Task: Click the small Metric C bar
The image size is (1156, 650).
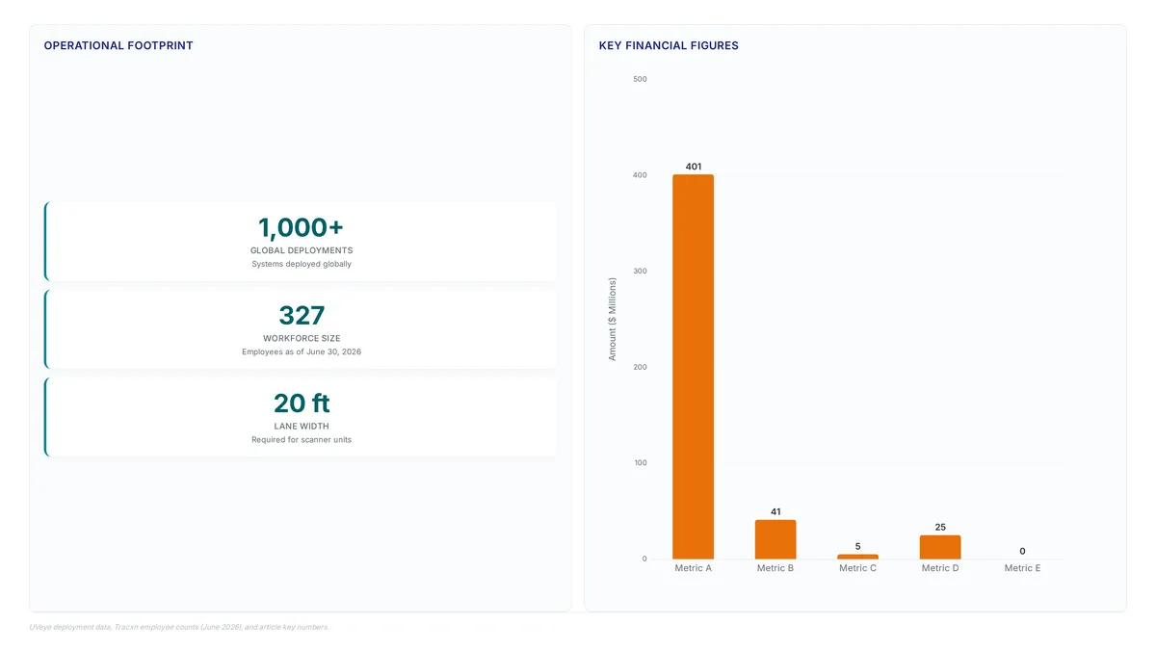Action: (857, 557)
